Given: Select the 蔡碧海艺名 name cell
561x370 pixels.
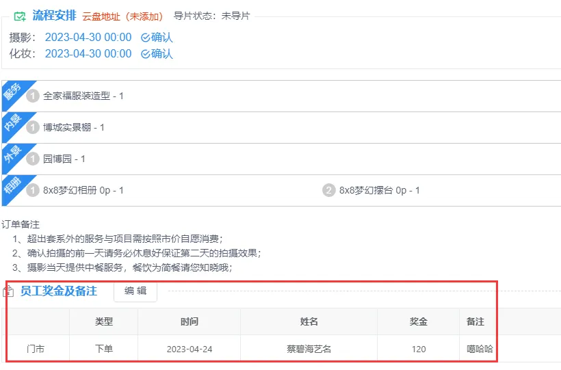Looking at the screenshot, I should pyautogui.click(x=309, y=349).
